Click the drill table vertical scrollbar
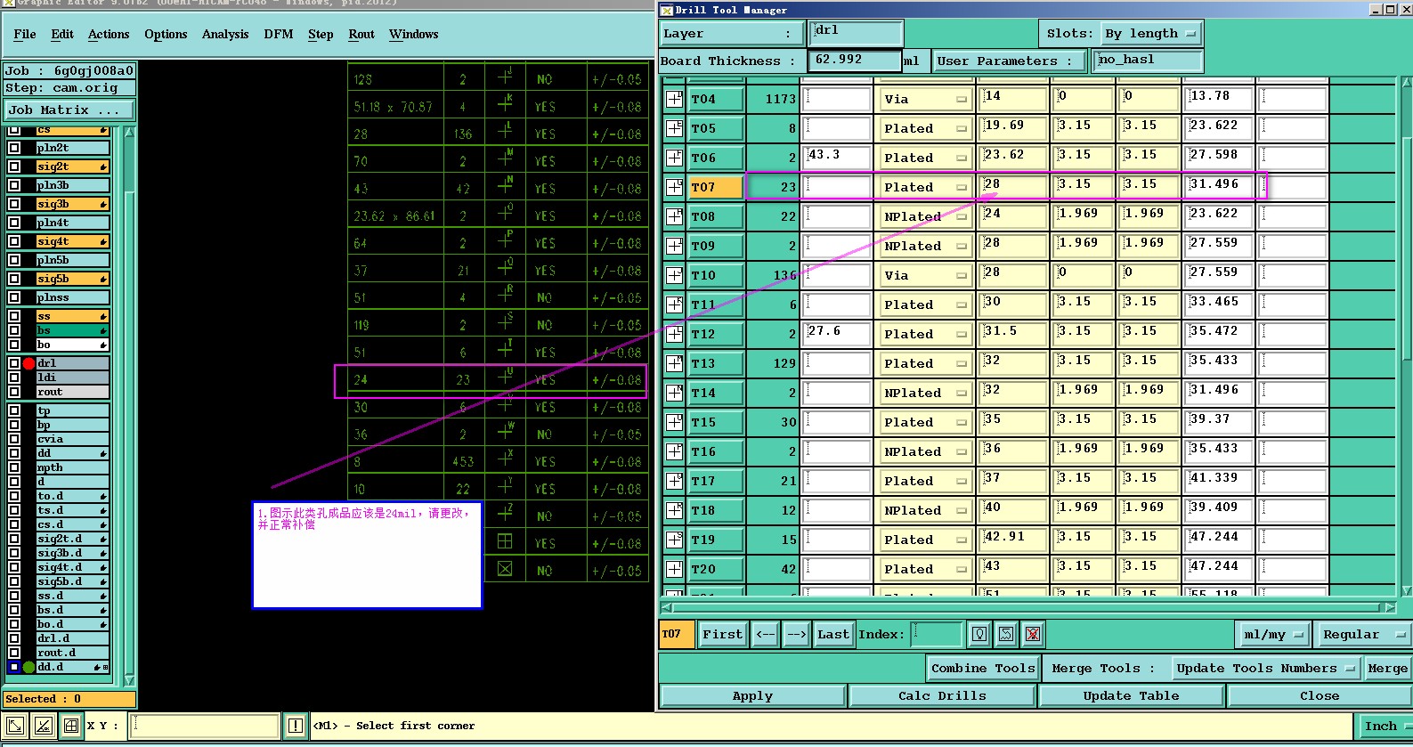The image size is (1413, 747). pos(1406,338)
